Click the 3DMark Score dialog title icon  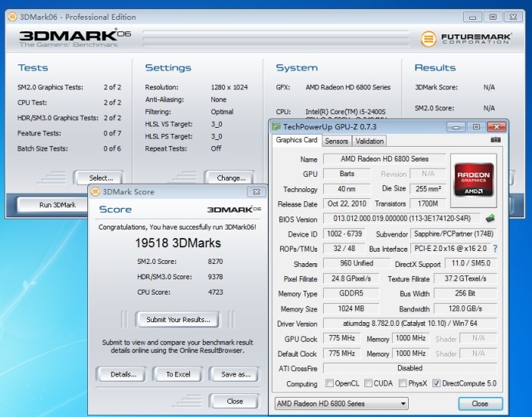96,191
